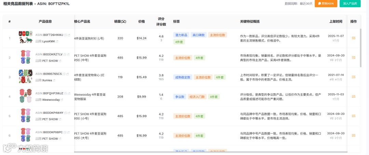The width and height of the screenshot is (369, 155).
Task: Click the sales value 320
Action: pyautogui.click(x=120, y=38)
